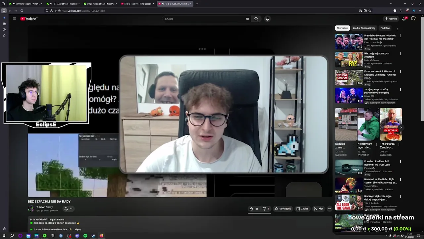
Task: Reload the page in the browser toolbar
Action: [22, 11]
